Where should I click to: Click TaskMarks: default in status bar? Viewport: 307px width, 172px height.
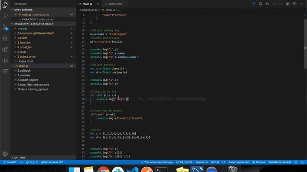[280, 162]
